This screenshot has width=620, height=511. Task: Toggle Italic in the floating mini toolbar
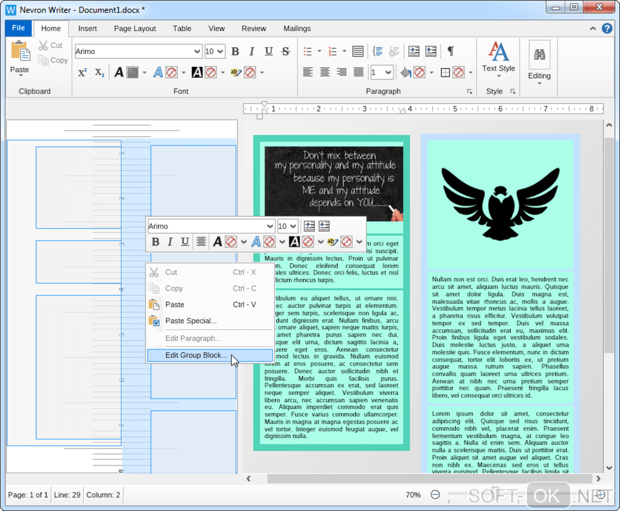point(170,242)
